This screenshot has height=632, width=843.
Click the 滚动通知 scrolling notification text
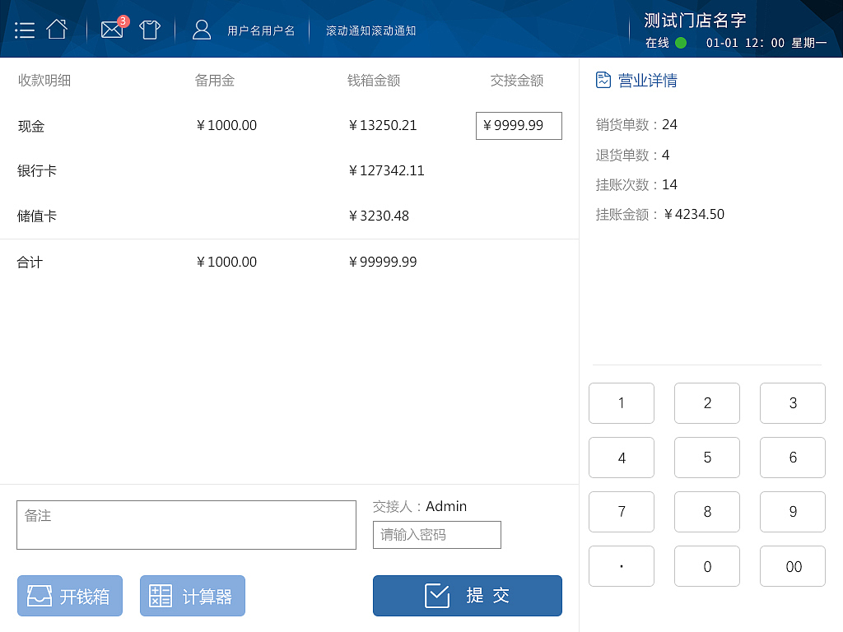pos(370,30)
